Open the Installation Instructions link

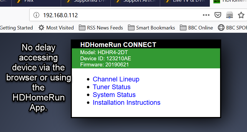pyautogui.click(x=127, y=103)
